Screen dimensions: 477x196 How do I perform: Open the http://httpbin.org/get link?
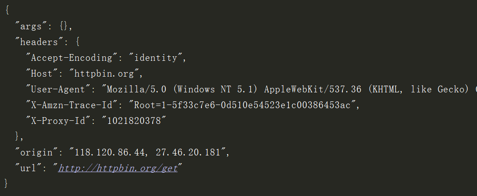pyautogui.click(x=118, y=168)
